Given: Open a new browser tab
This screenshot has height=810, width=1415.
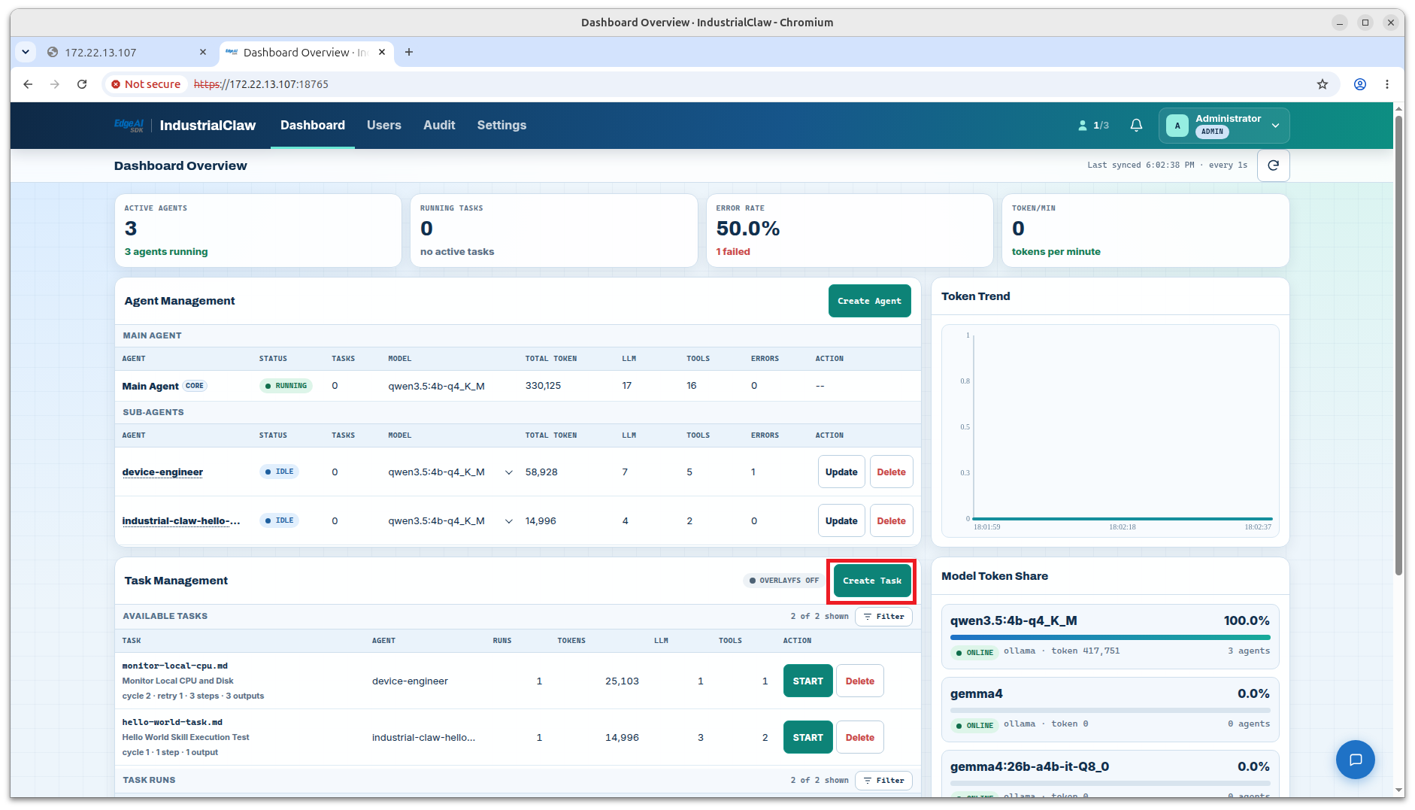Looking at the screenshot, I should 409,52.
